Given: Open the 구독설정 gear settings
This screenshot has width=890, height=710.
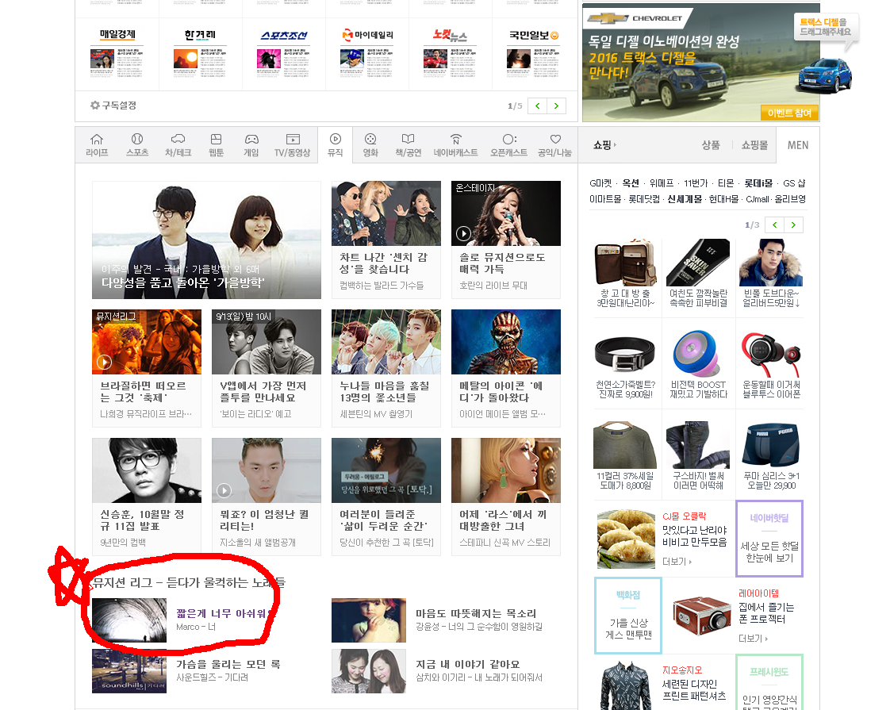Looking at the screenshot, I should [113, 106].
